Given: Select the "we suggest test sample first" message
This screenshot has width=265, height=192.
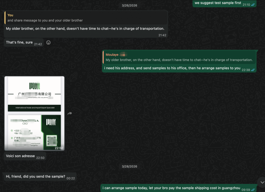Looking at the screenshot, I should coord(218,3).
